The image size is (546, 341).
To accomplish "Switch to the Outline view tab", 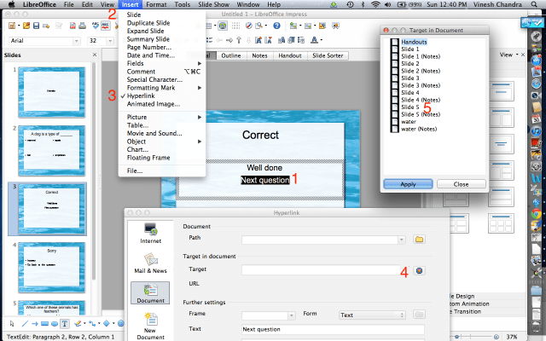I will tap(231, 55).
